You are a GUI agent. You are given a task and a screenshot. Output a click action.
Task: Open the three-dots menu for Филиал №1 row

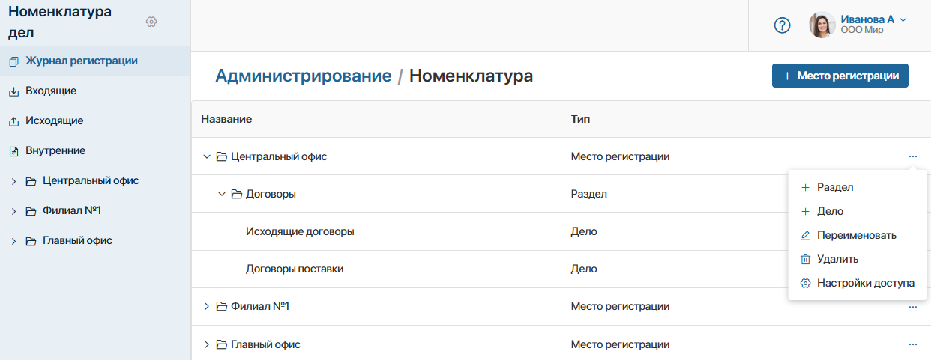912,306
